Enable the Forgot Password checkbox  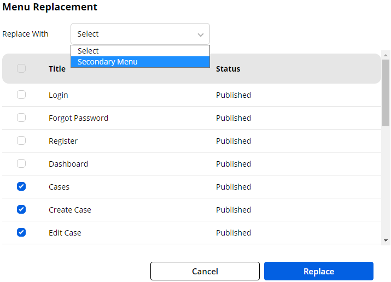(21, 117)
